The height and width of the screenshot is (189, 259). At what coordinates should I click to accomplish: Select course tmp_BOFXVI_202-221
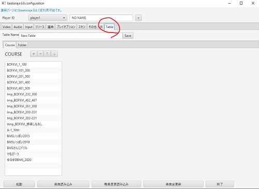point(33,118)
